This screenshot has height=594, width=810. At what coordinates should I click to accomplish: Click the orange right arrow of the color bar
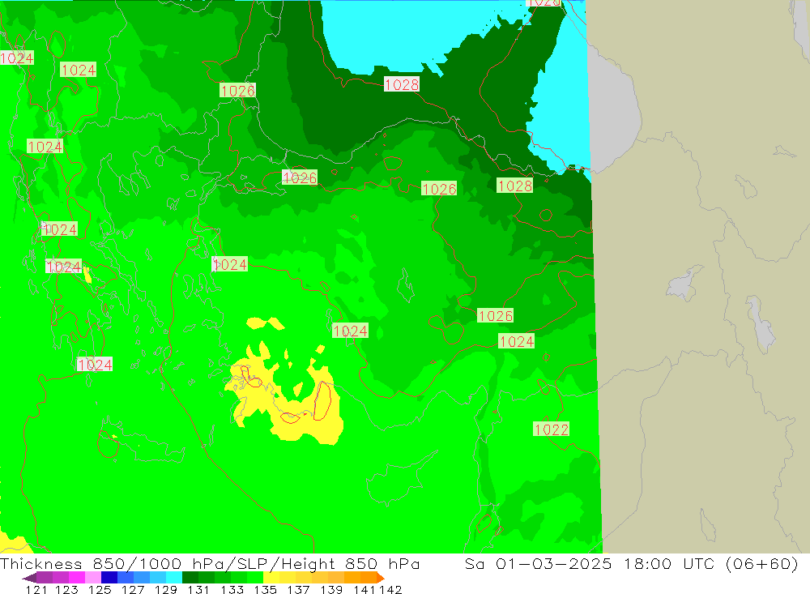[x=380, y=578]
